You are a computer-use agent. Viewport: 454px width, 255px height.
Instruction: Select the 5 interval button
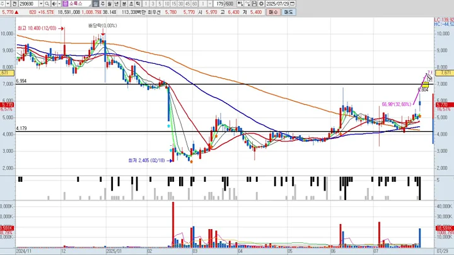(160, 4)
